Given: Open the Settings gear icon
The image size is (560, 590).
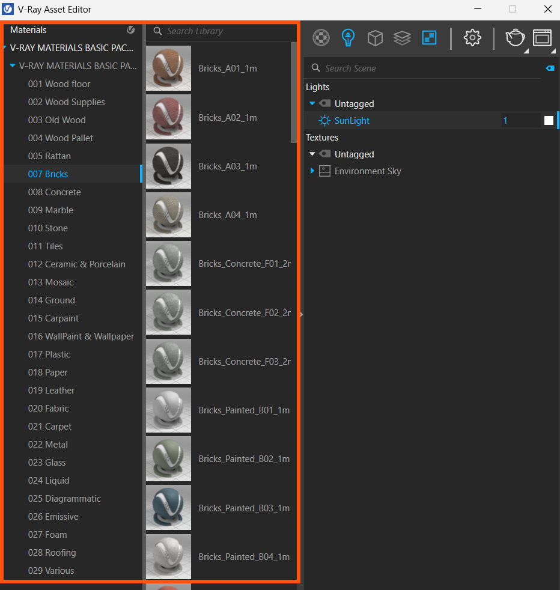Looking at the screenshot, I should (472, 38).
